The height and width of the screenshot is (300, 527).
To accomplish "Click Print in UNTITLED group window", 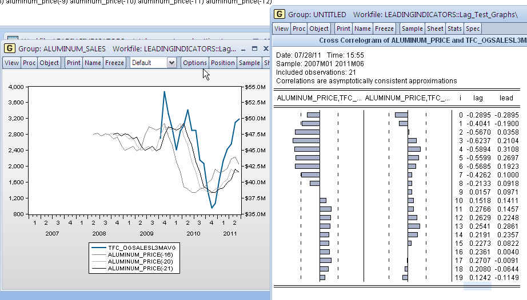I will (343, 29).
